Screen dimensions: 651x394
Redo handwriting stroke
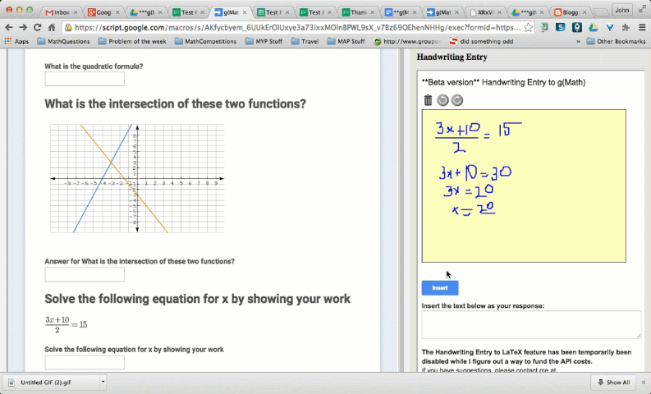457,100
